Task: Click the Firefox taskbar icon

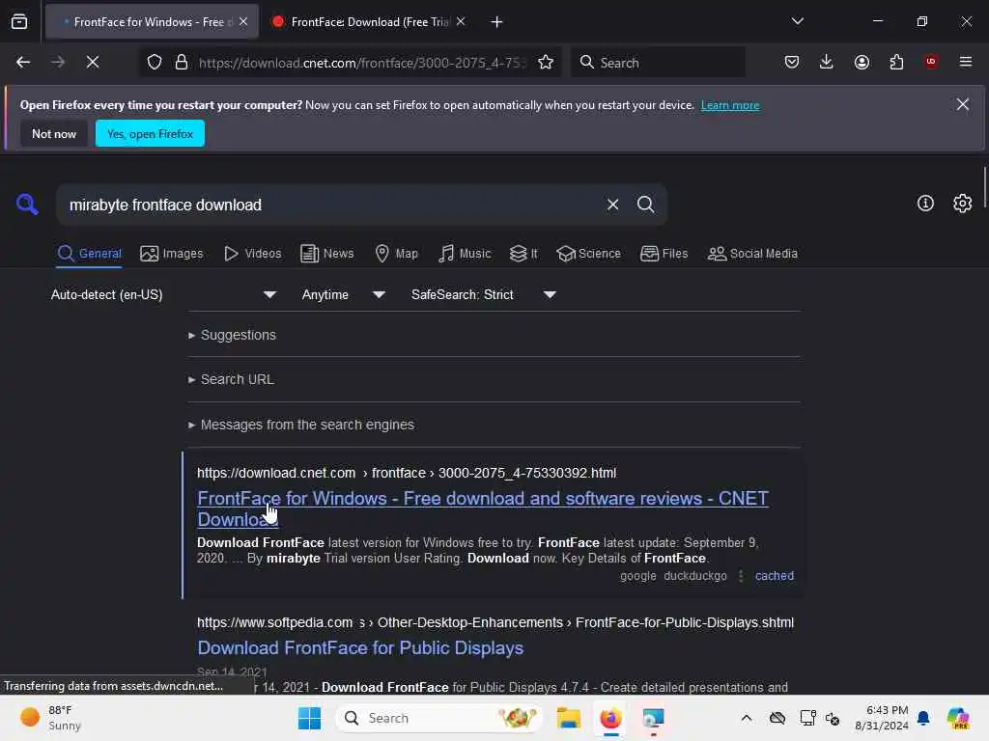Action: pyautogui.click(x=610, y=718)
